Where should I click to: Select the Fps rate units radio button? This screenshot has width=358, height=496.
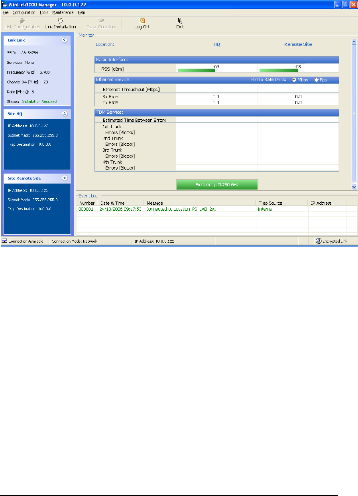317,80
